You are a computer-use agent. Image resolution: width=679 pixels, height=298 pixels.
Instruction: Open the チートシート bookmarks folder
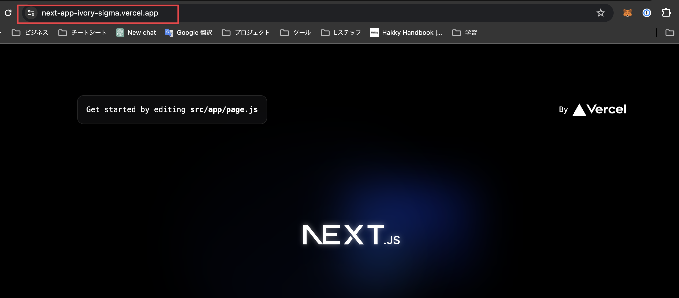[x=83, y=33]
